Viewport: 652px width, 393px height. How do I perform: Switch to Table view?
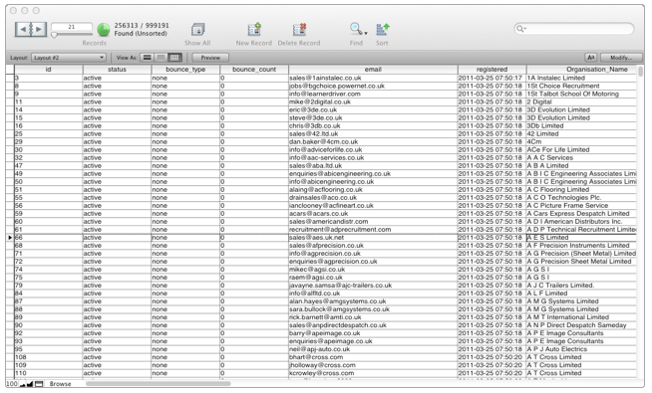(174, 58)
